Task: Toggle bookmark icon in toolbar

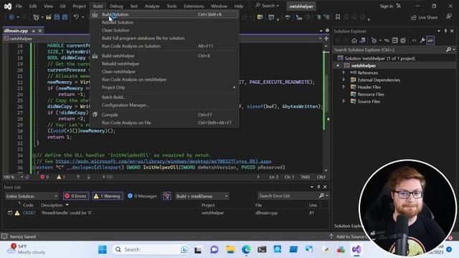Action: click(x=338, y=17)
